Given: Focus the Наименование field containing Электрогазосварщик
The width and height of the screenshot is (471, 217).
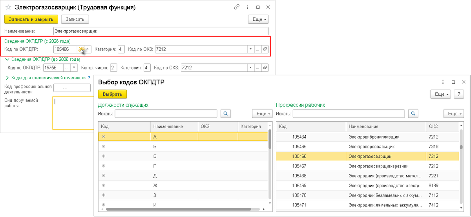Looking at the screenshot, I should click(161, 31).
